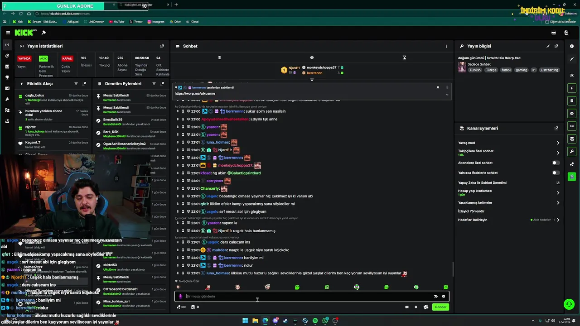Open pinned link worp.me/ulkuemre
Viewport: 580px width, 326px height.
[x=195, y=93]
